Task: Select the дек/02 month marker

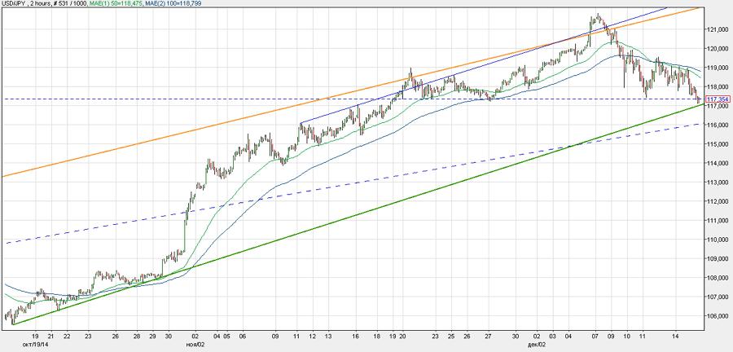Action: click(538, 344)
